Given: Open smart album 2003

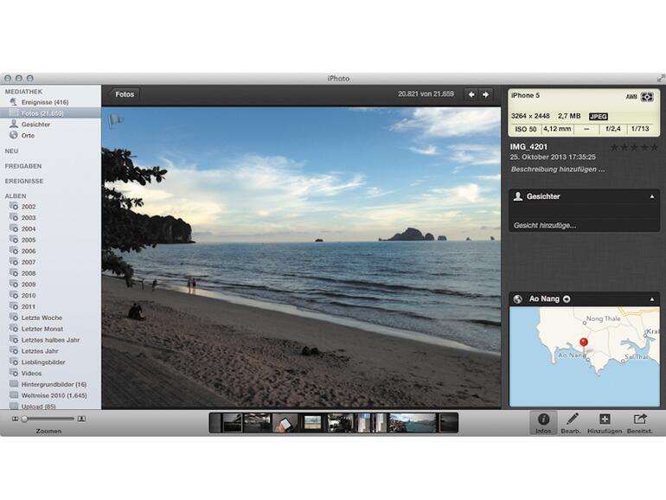Looking at the screenshot, I should coord(29,218).
